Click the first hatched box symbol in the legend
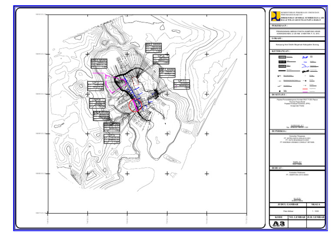This screenshot has width=334, height=236. 282,57
